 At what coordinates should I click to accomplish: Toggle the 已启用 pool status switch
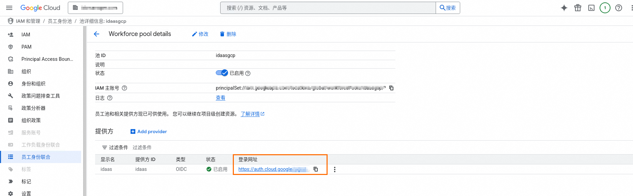coord(222,73)
